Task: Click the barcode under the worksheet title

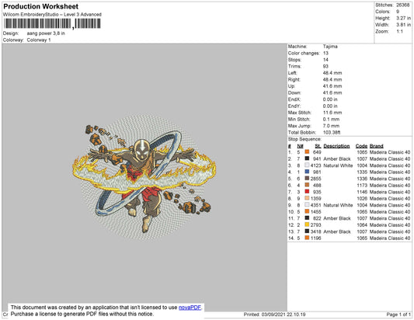Action: point(52,24)
